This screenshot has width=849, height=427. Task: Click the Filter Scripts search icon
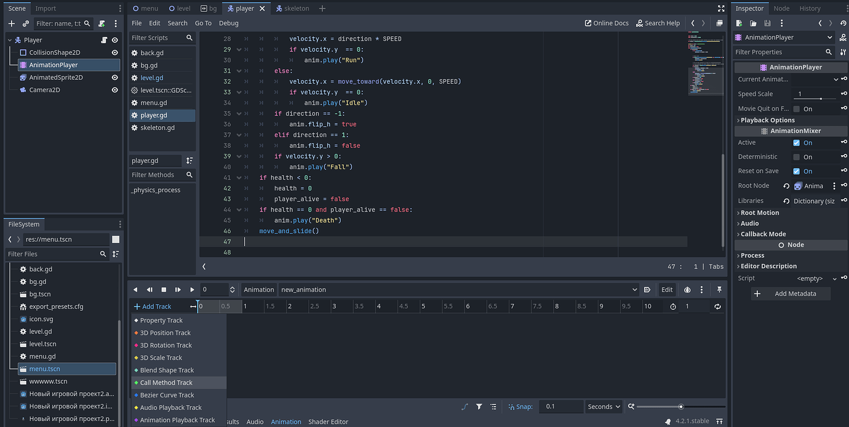coord(189,37)
